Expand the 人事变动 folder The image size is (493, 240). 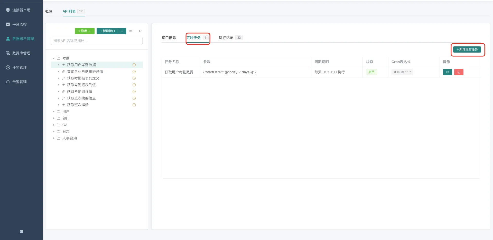(54, 138)
